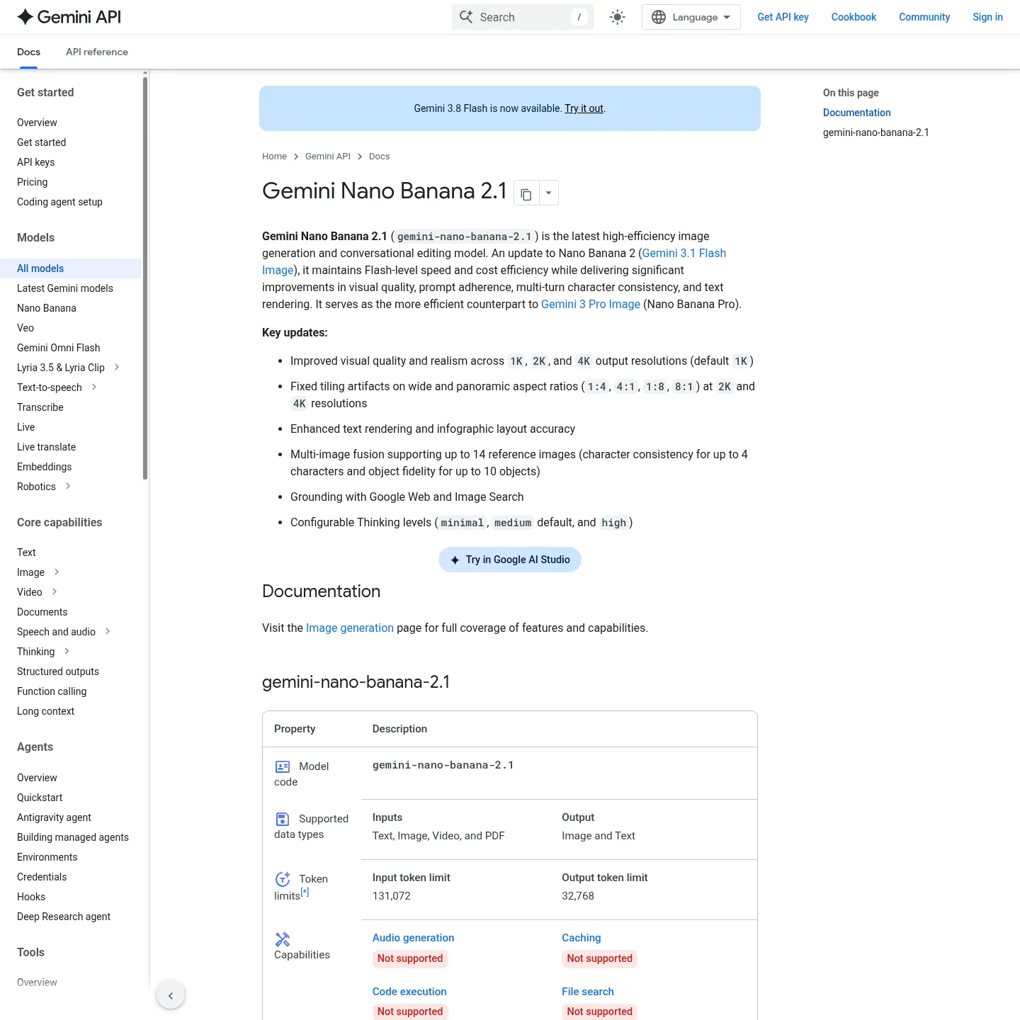The image size is (1020, 1020).
Task: Expand the Image section chevron in sidebar
Action: pyautogui.click(x=57, y=572)
